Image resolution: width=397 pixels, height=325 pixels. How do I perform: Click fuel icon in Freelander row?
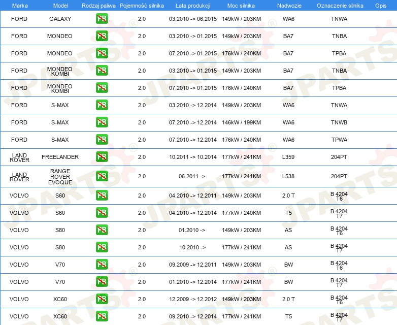pyautogui.click(x=102, y=156)
